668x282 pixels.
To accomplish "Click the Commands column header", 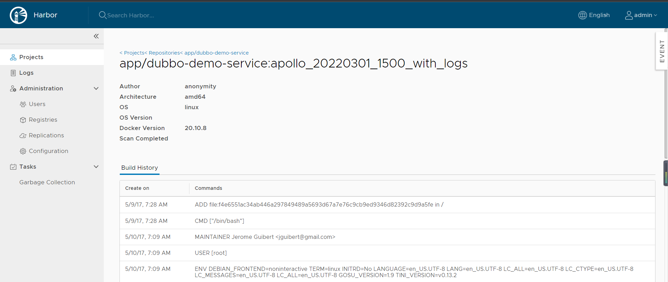I will (208, 188).
